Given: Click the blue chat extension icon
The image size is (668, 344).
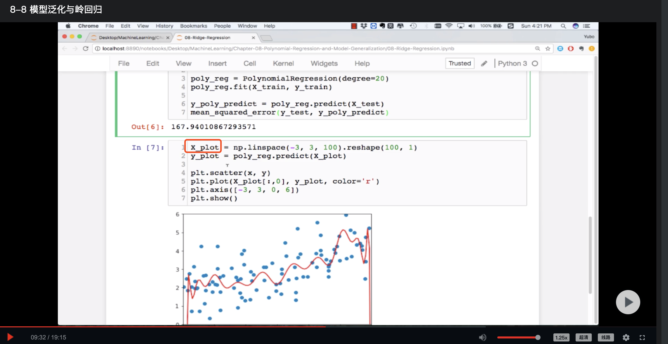Looking at the screenshot, I should click(x=560, y=48).
